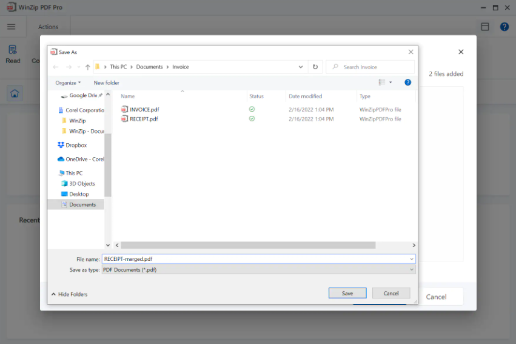The width and height of the screenshot is (516, 344).
Task: Select the RECEIPT.pdf file
Action: (139, 119)
